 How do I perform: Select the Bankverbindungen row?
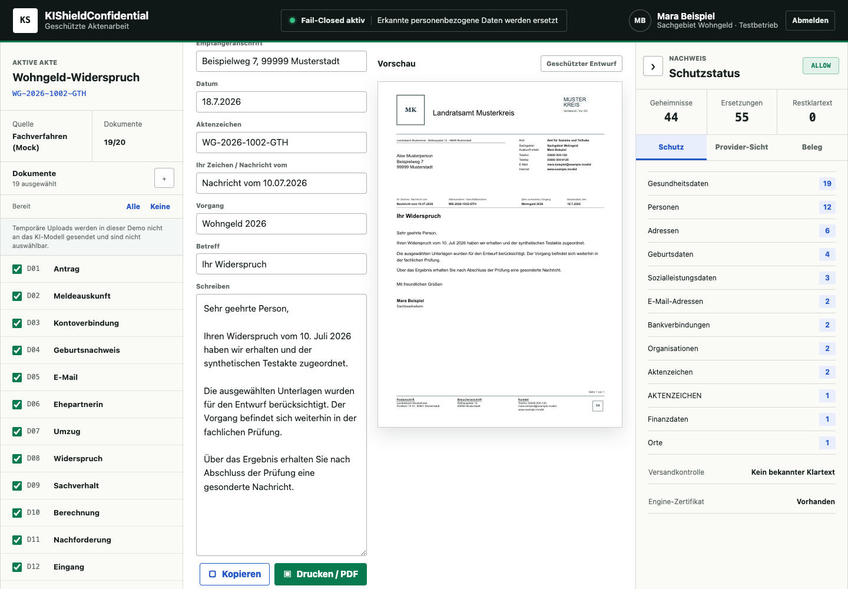(741, 325)
